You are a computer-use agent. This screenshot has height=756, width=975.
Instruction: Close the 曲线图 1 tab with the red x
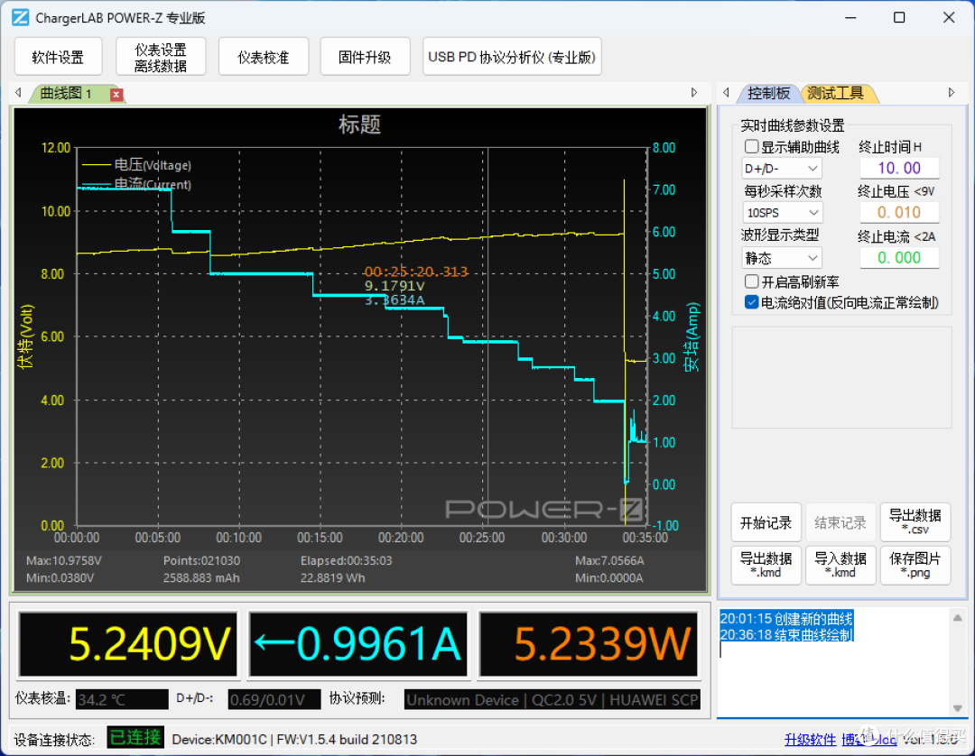point(116,95)
